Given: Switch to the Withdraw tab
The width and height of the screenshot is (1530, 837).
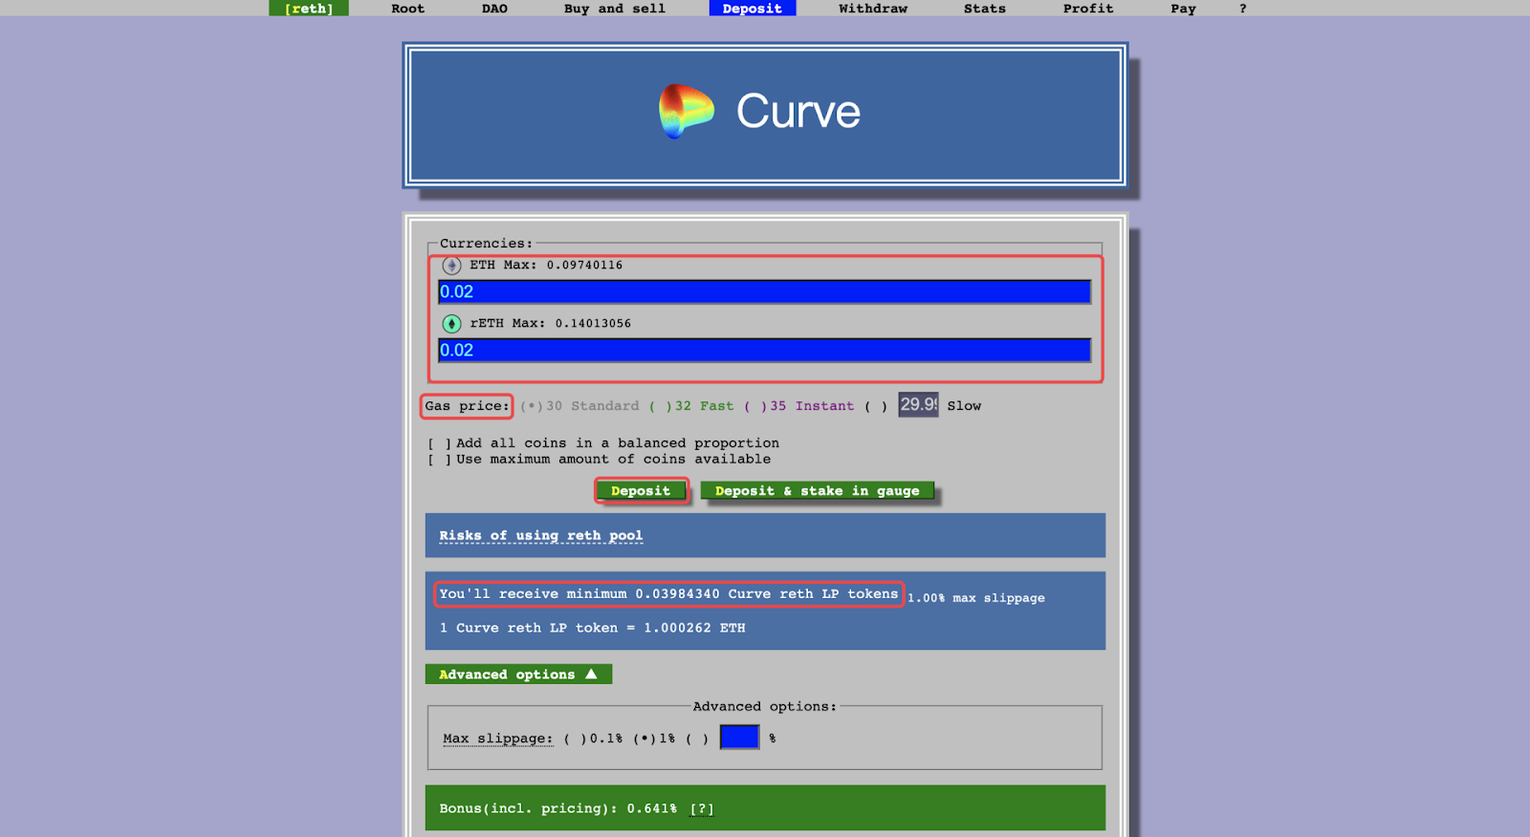Looking at the screenshot, I should point(873,9).
